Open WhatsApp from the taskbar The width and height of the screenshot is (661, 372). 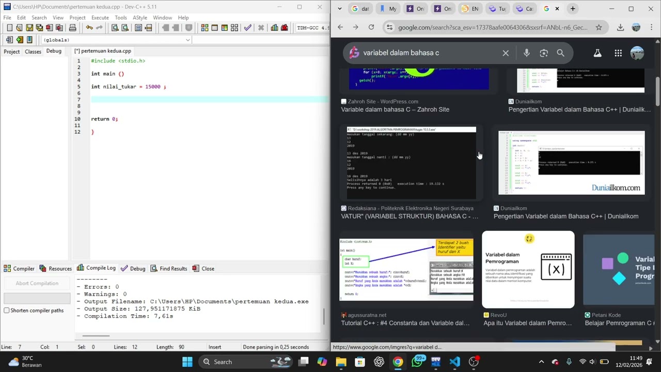coord(417,362)
